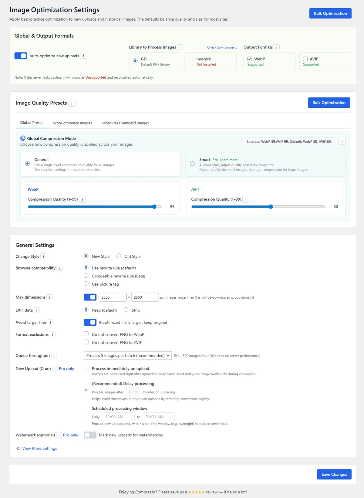Toggle Auto-optimize new uploads switch
The image size is (364, 498).
(x=21, y=56)
